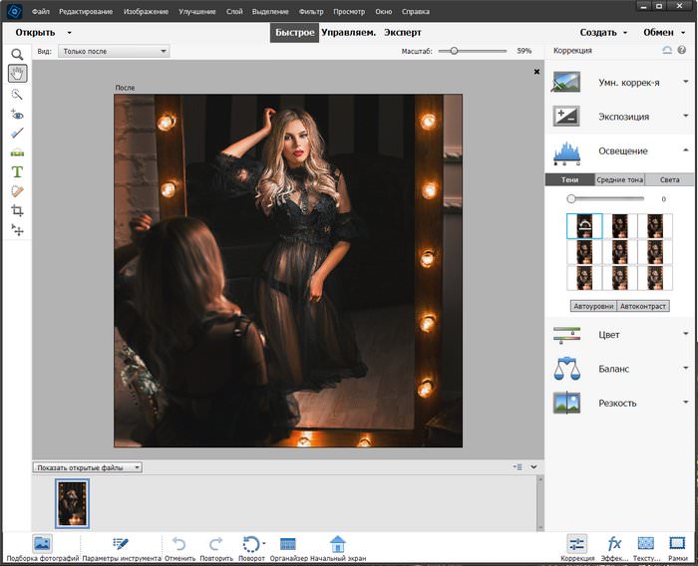Open the Organizer from bottom bar

[x=288, y=544]
